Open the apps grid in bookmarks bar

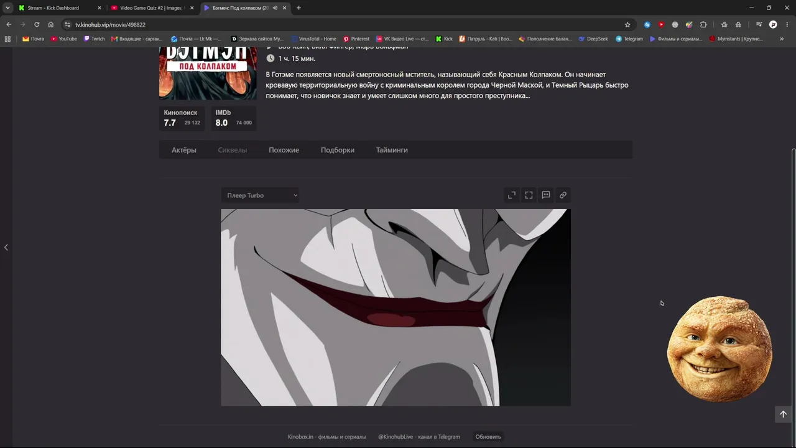coord(7,39)
